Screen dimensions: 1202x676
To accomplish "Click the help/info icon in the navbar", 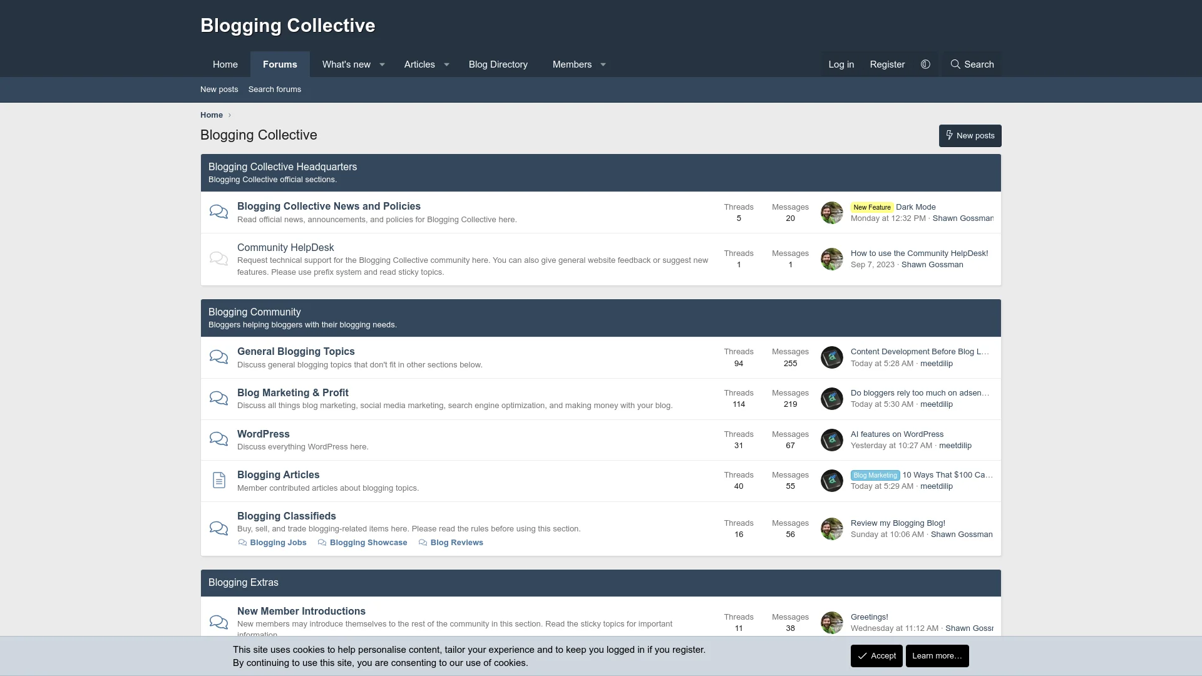I will [x=925, y=64].
